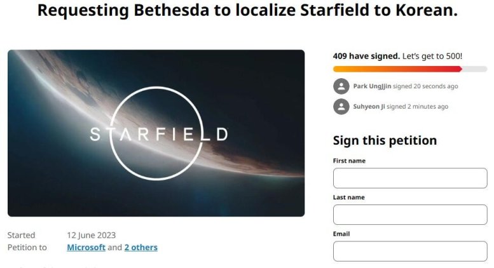494x268 pixels.
Task: Click the Suhyeon Ji signer name
Action: (369, 106)
